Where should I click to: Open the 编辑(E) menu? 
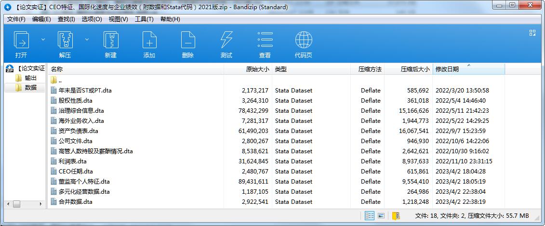(41, 19)
